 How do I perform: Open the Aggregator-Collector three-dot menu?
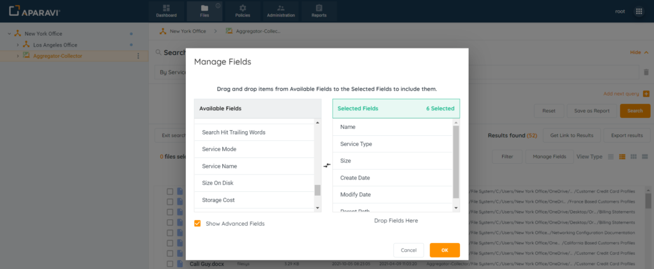click(138, 56)
